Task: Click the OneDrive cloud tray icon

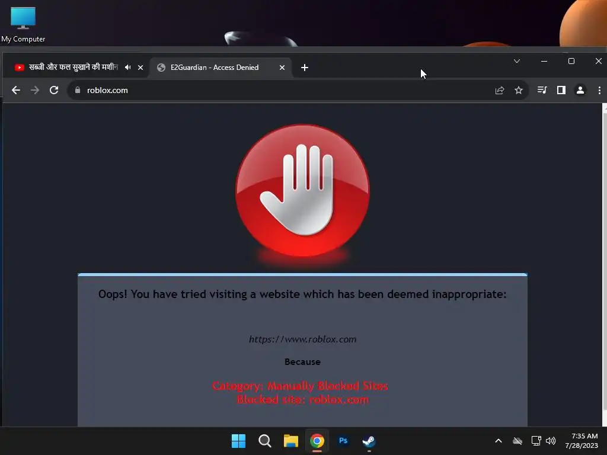Action: coord(517,441)
